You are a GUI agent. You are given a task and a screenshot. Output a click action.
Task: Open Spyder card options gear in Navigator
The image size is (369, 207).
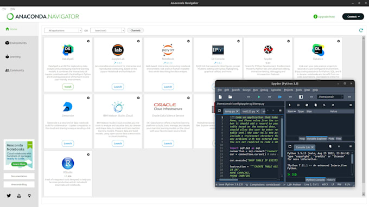pos(288,41)
